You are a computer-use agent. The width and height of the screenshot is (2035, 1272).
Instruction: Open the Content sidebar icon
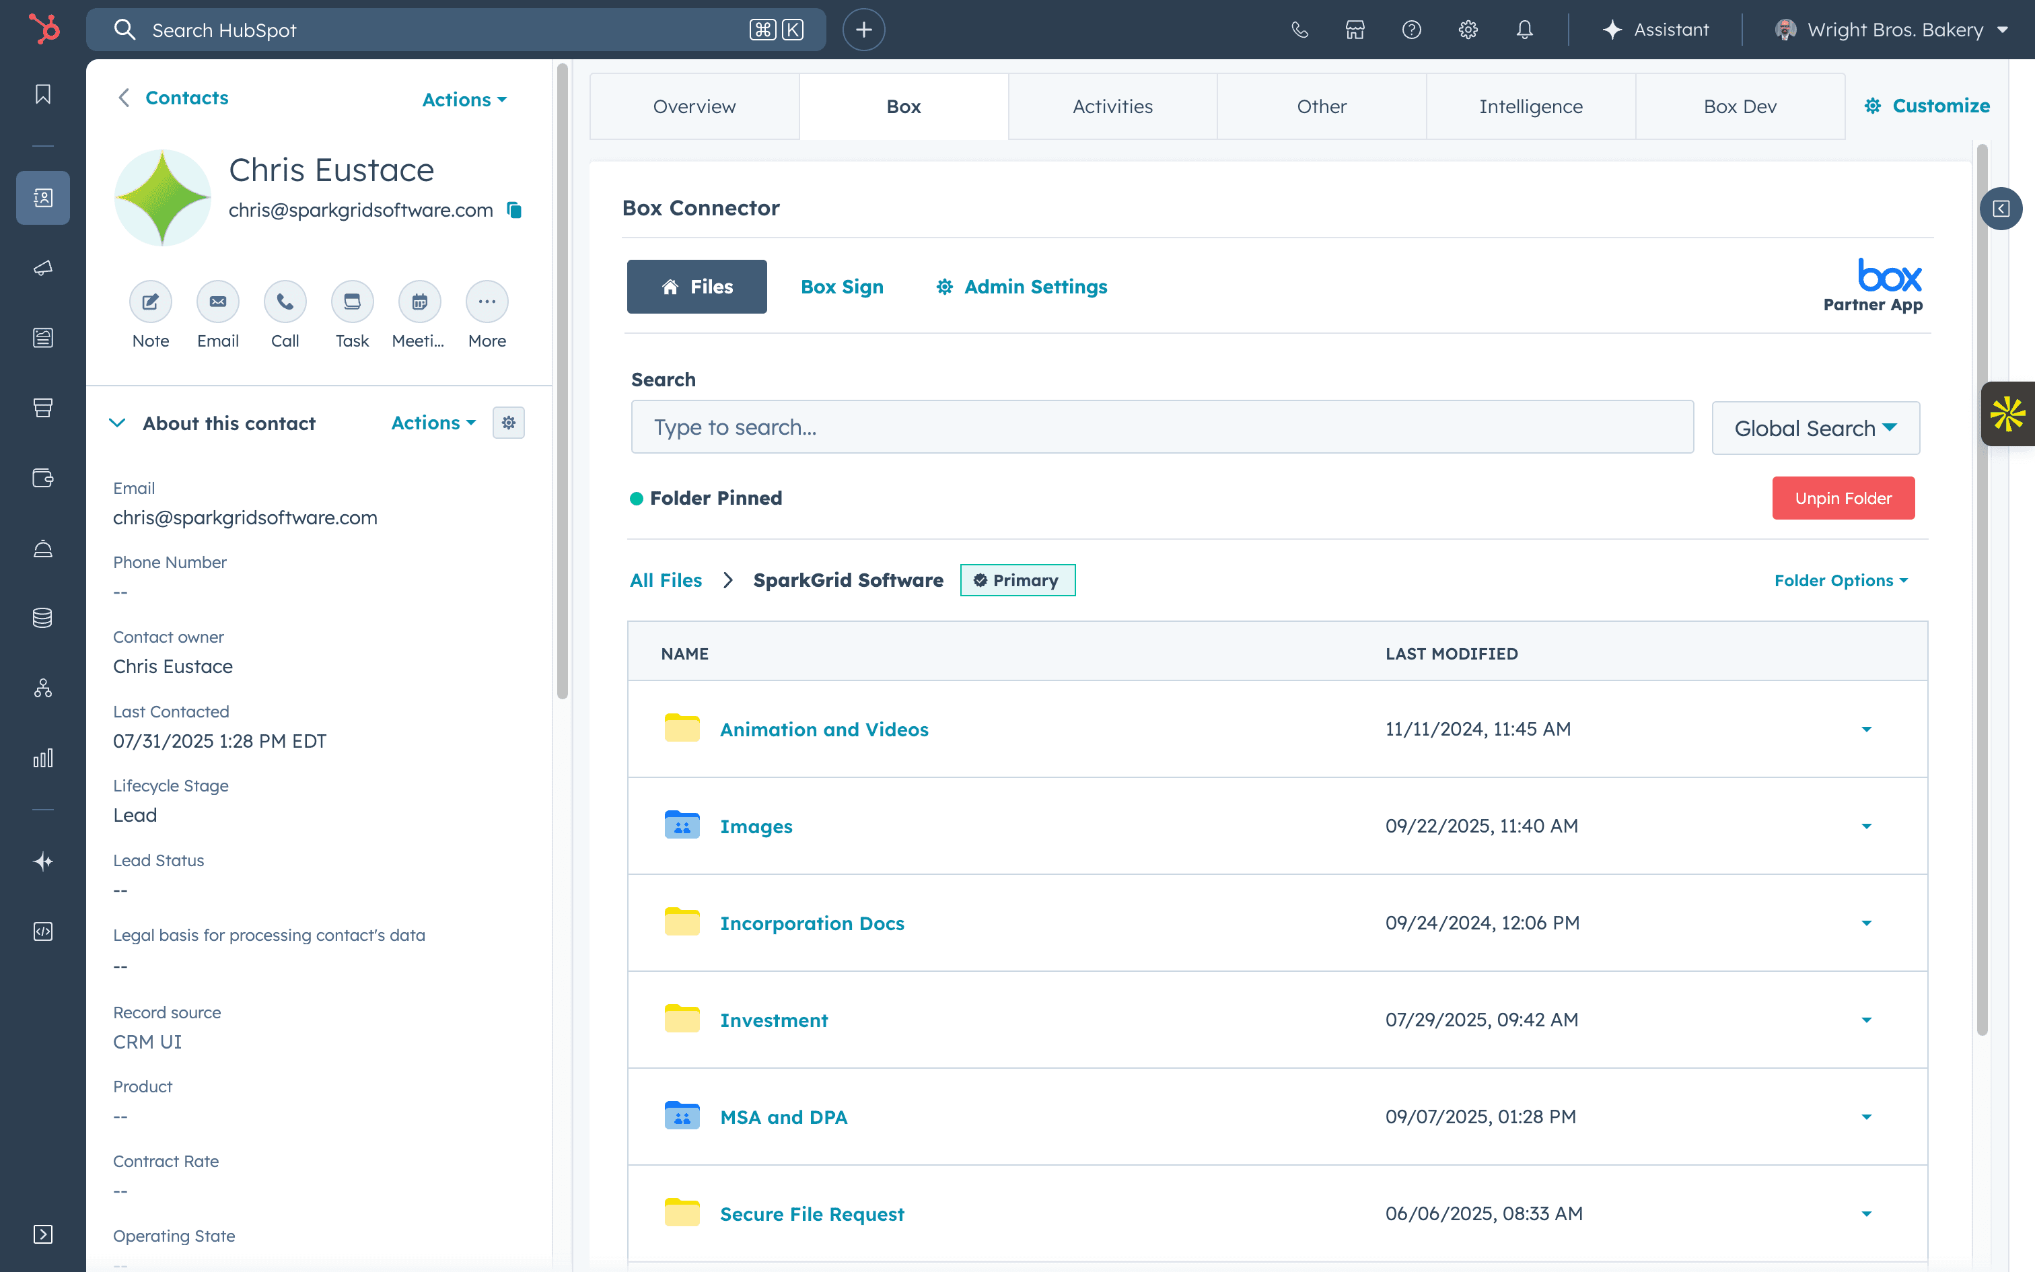pos(43,337)
